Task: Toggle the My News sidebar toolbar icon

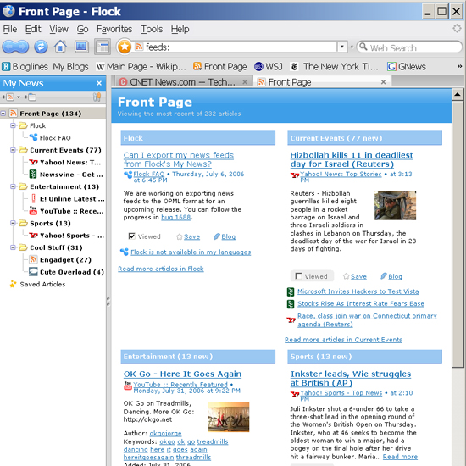Action: click(103, 47)
